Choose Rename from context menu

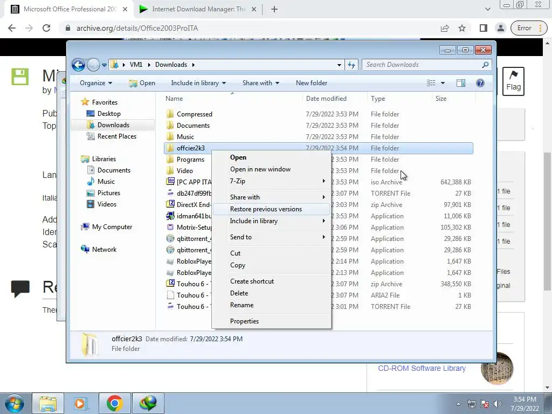click(272, 305)
